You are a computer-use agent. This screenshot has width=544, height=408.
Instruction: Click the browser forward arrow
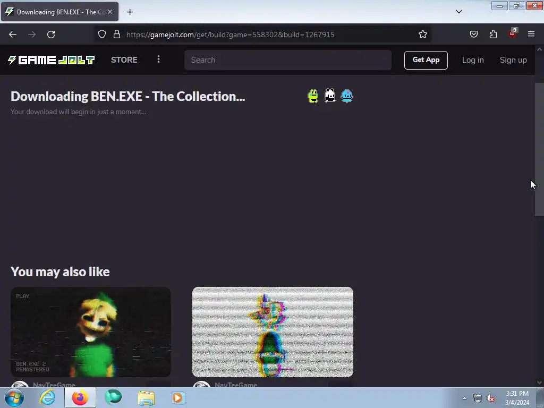(x=32, y=35)
